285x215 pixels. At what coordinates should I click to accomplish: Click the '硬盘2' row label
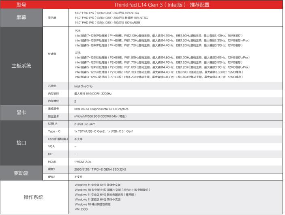click(51, 177)
